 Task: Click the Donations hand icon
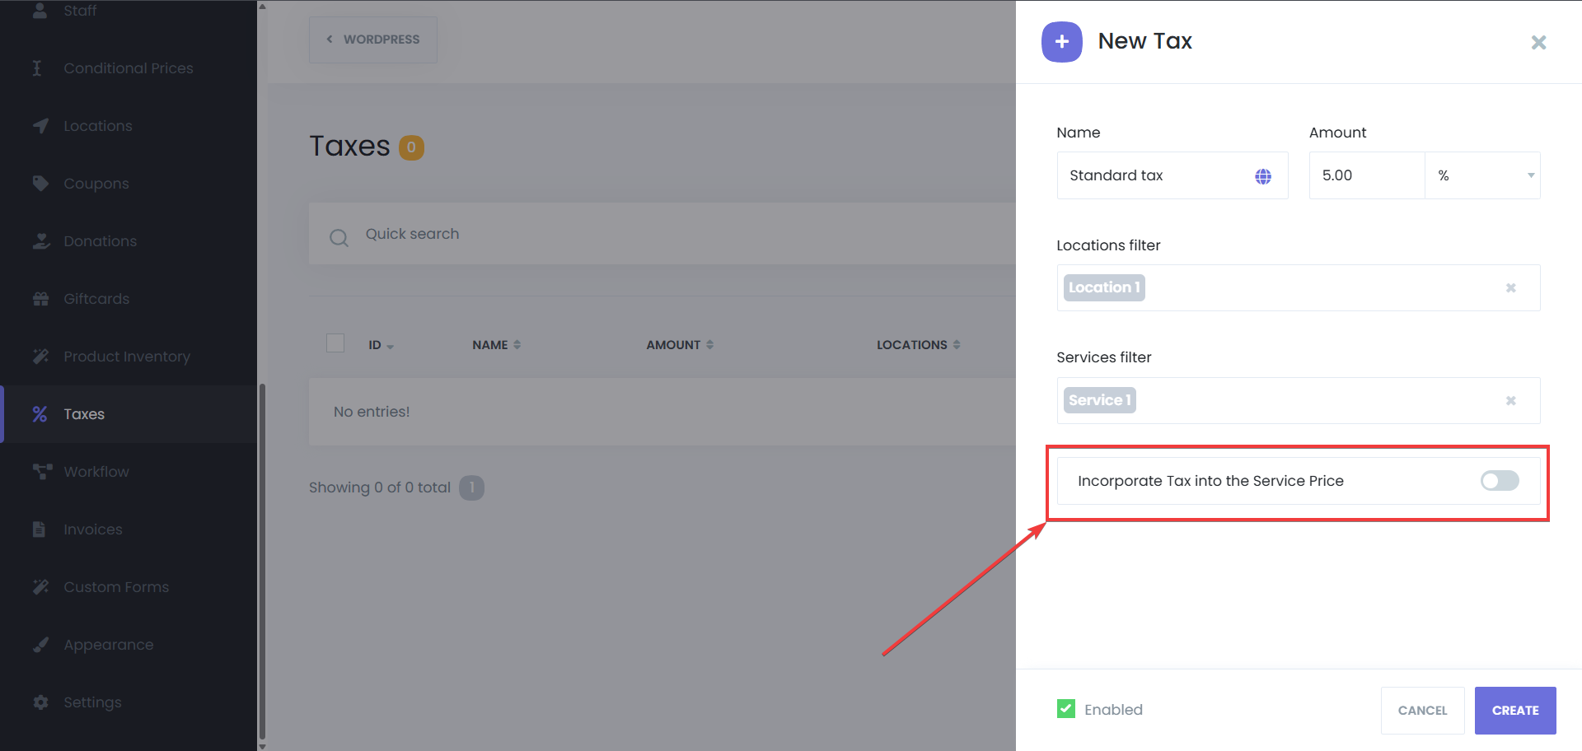click(41, 241)
